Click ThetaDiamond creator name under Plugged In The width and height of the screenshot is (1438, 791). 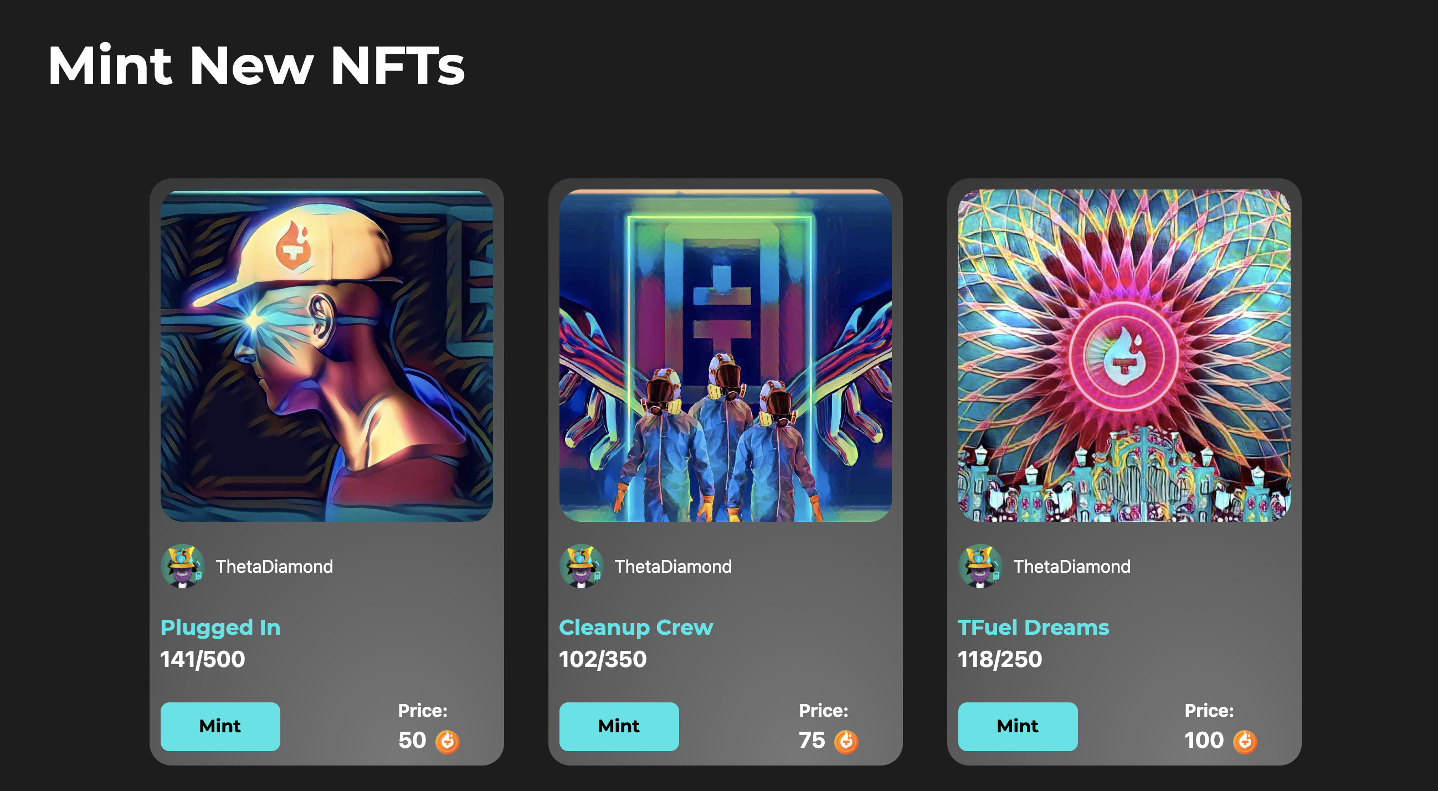pos(275,567)
